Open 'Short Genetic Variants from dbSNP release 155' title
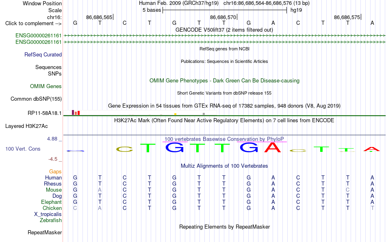This screenshot has height=242, width=386. click(224, 93)
